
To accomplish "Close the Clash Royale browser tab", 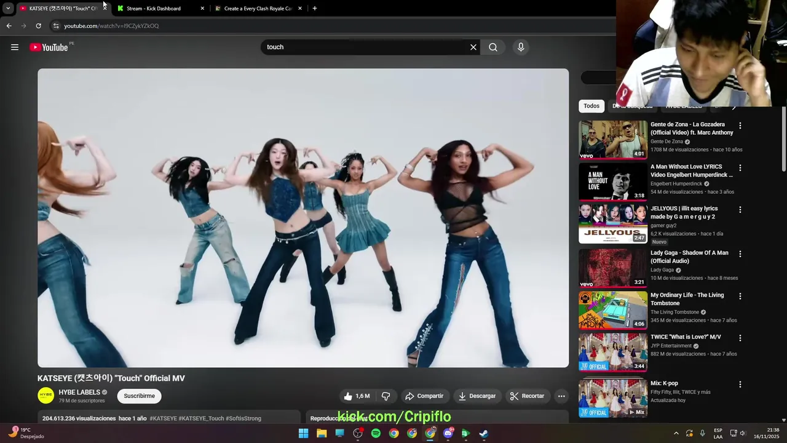I will coord(300,9).
